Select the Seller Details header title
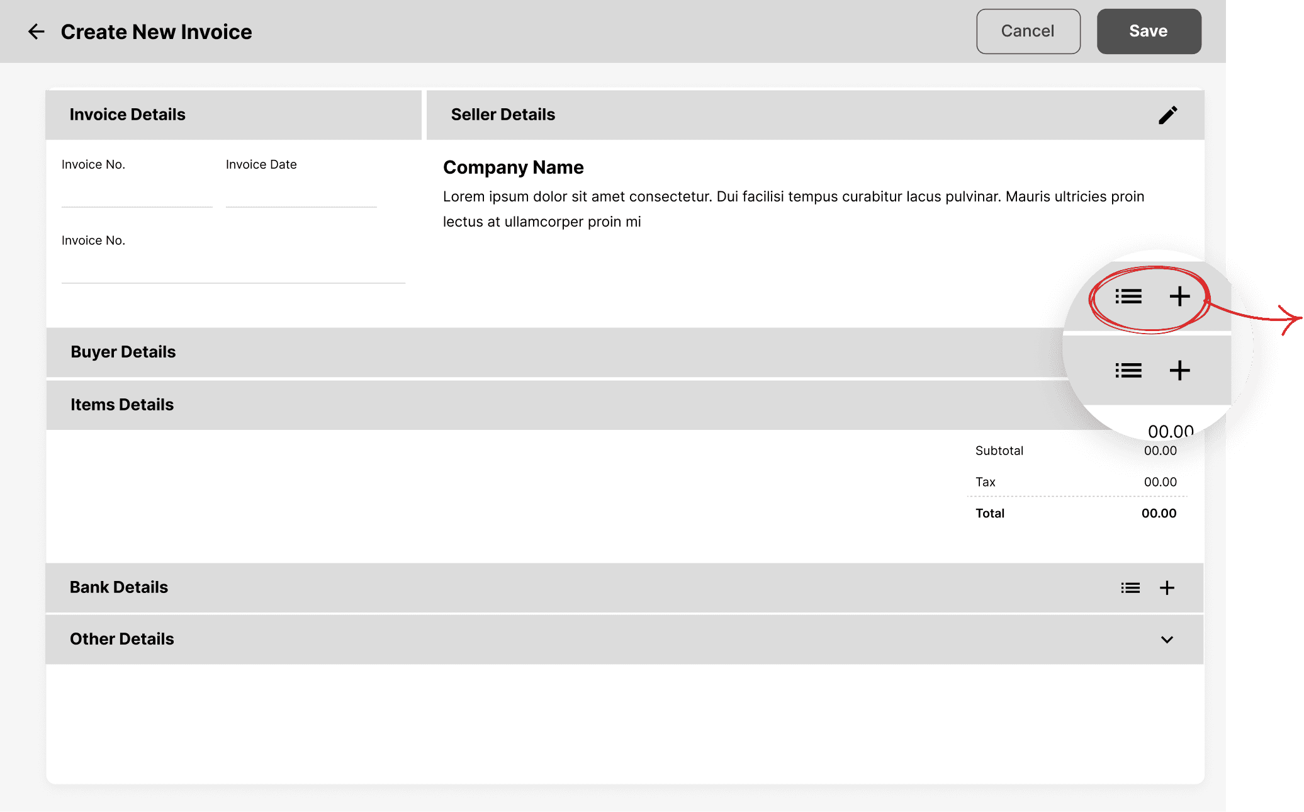 click(x=503, y=115)
